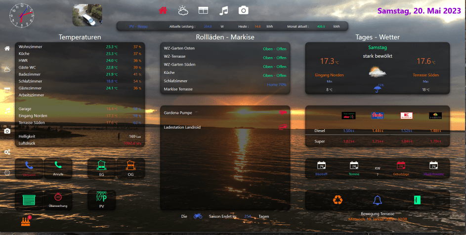The width and height of the screenshot is (466, 235).
Task: Open the OG upper floor tile
Action: [x=131, y=168]
